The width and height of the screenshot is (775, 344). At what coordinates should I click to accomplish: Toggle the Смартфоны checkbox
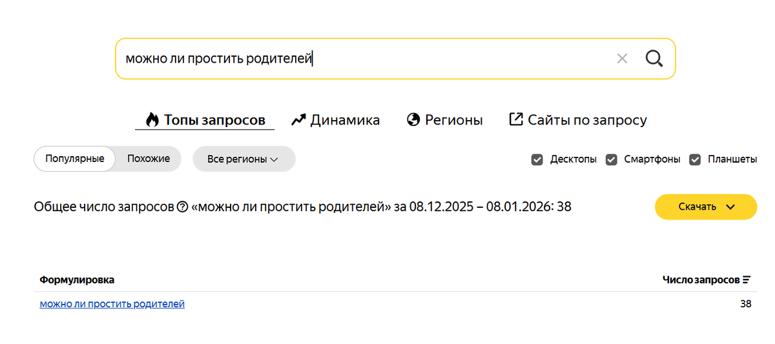(611, 159)
